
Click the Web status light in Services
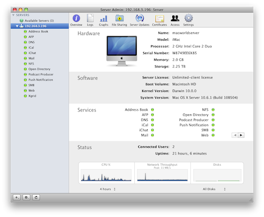[213, 135]
